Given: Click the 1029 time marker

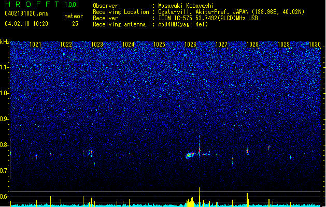Looking at the screenshot, I should 284,44.
